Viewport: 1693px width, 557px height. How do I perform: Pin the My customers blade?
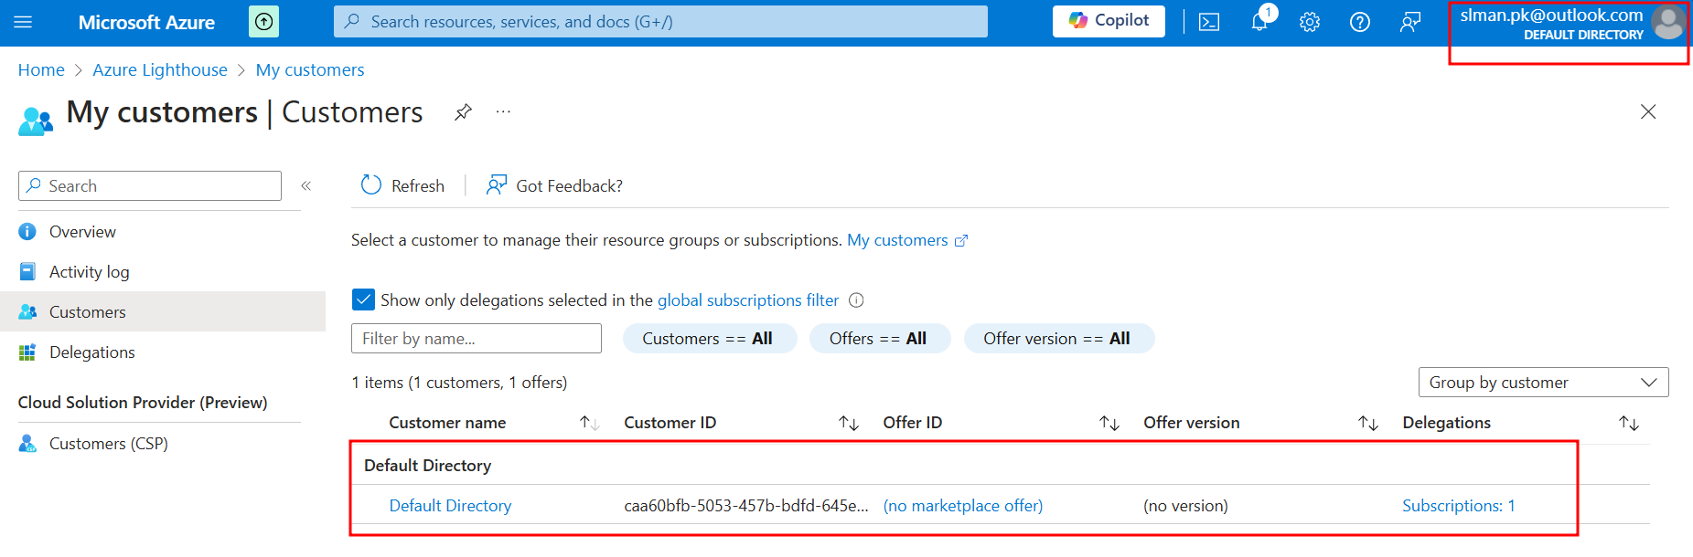pos(464,112)
